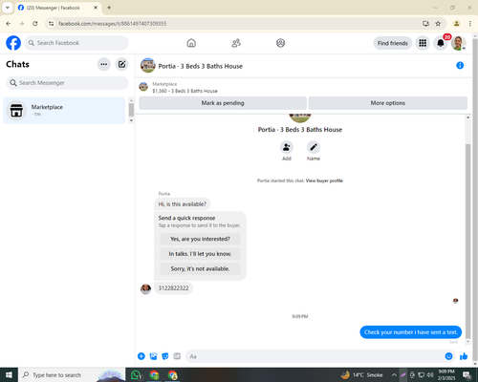This screenshot has width=478, height=382.
Task: Open site information icon in address bar
Action: pos(51,24)
